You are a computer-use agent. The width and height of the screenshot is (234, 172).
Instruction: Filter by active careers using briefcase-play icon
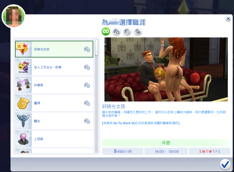(x=116, y=32)
